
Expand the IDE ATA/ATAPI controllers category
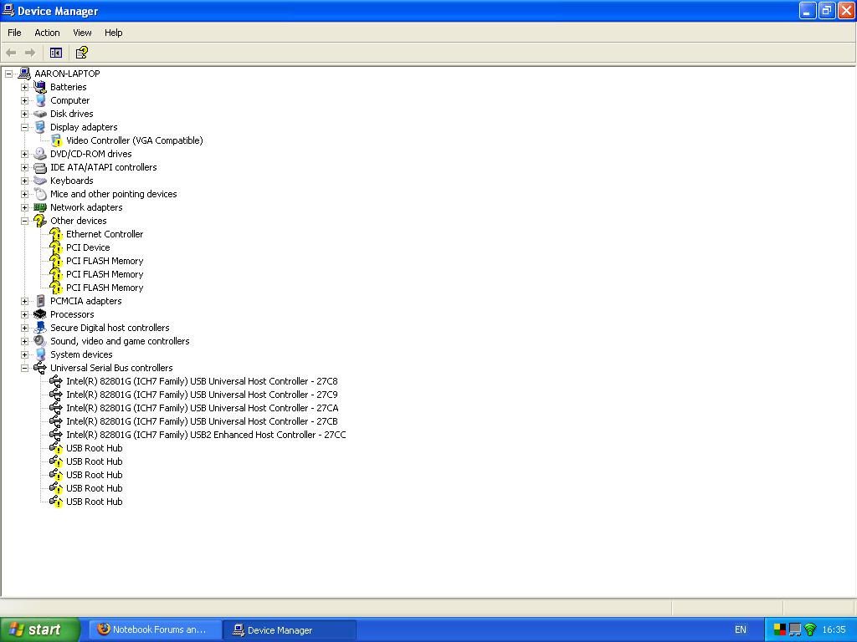point(24,167)
